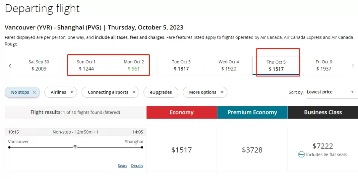Select the Sat Sep 30 date tab
This screenshot has width=358, height=179.
pyautogui.click(x=39, y=66)
